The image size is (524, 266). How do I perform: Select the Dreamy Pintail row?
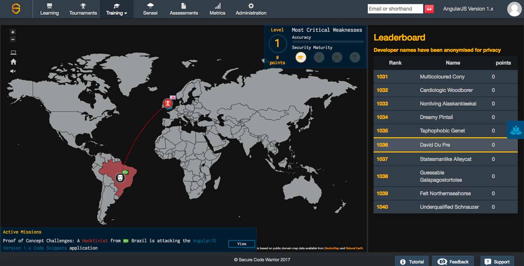coord(445,117)
